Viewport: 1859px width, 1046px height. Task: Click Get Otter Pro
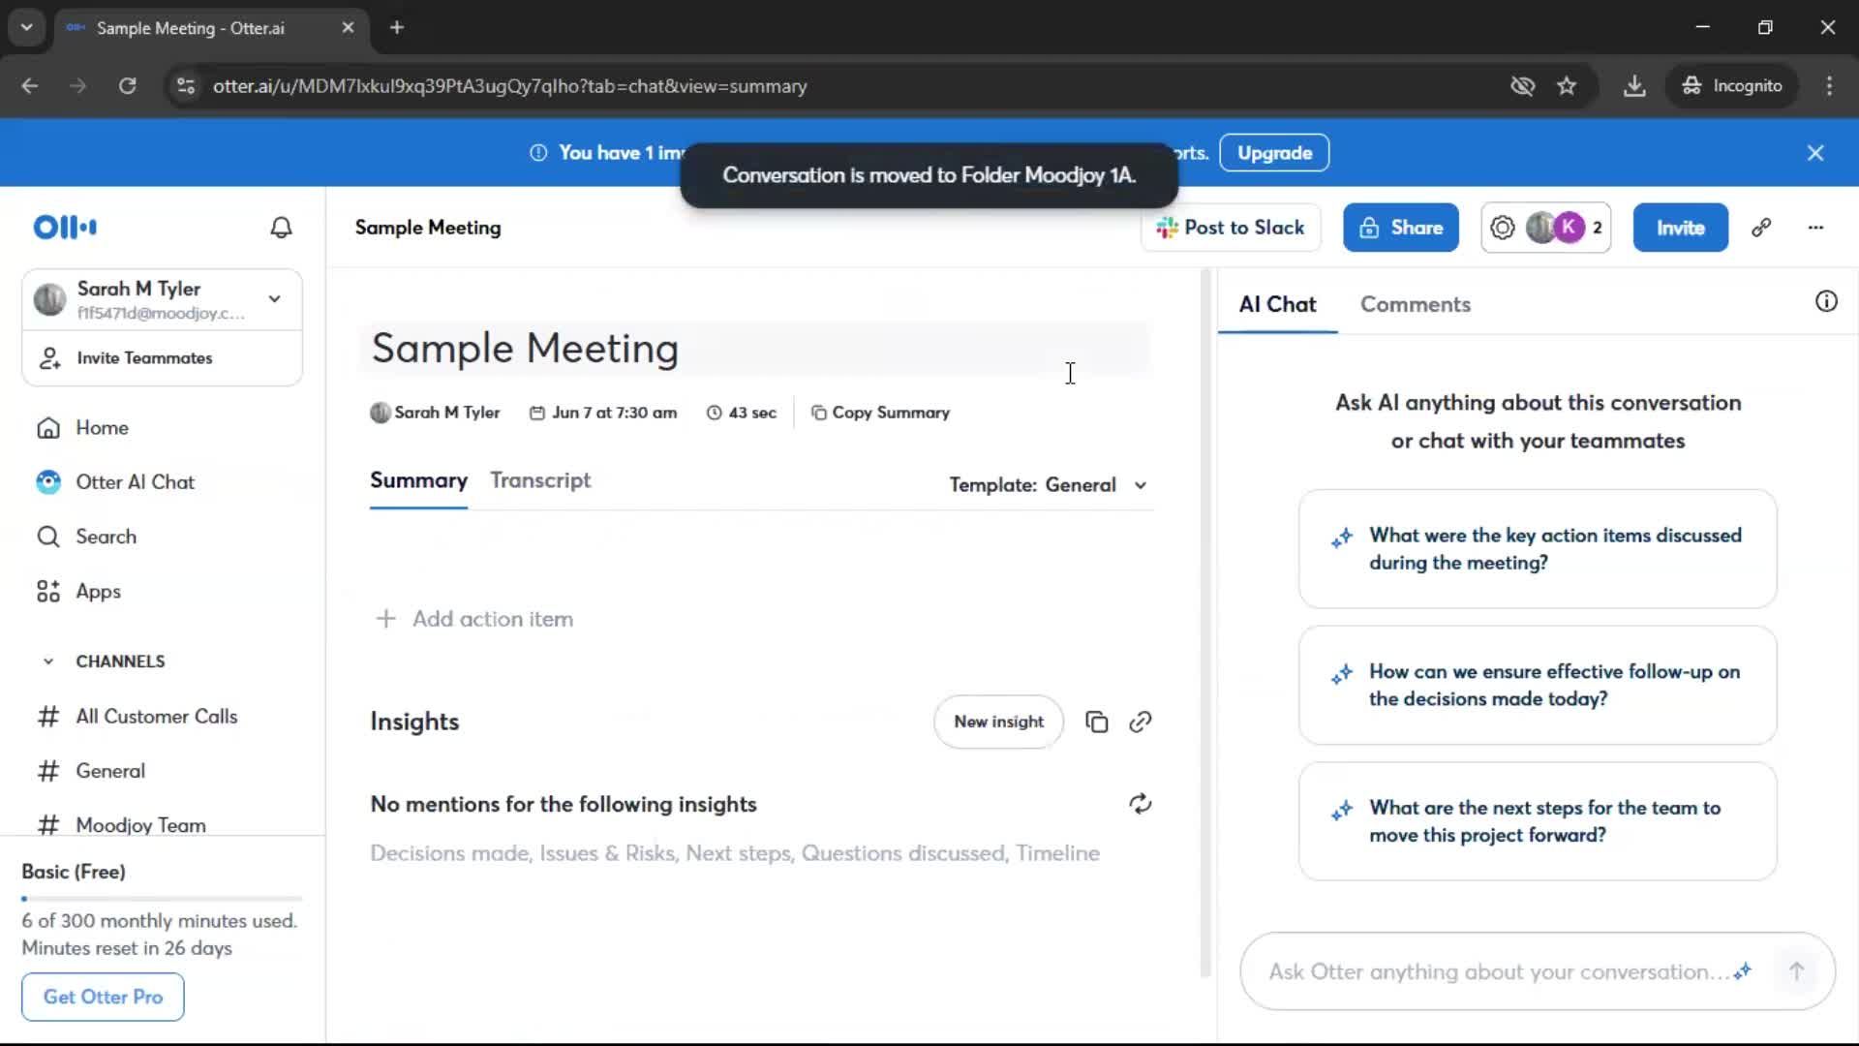(103, 997)
